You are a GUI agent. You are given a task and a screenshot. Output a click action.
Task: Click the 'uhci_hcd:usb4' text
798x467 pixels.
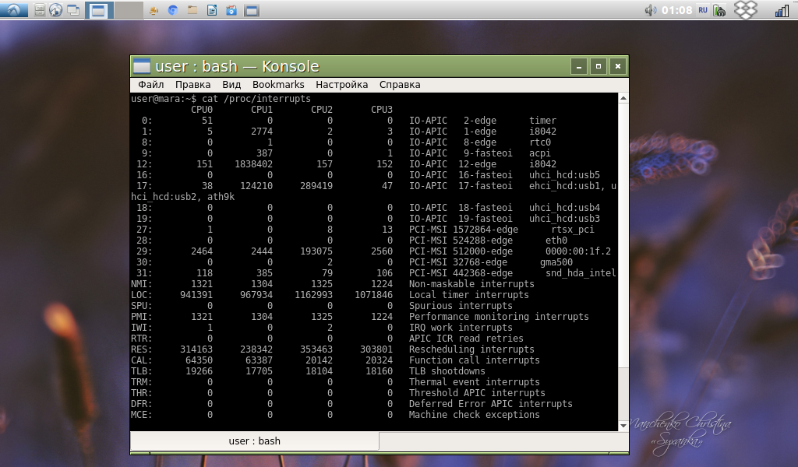pyautogui.click(x=564, y=208)
